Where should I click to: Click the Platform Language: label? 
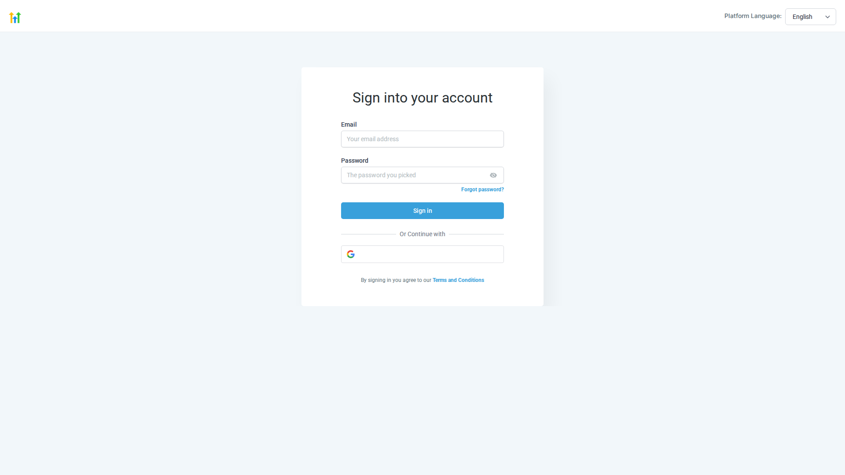[753, 16]
